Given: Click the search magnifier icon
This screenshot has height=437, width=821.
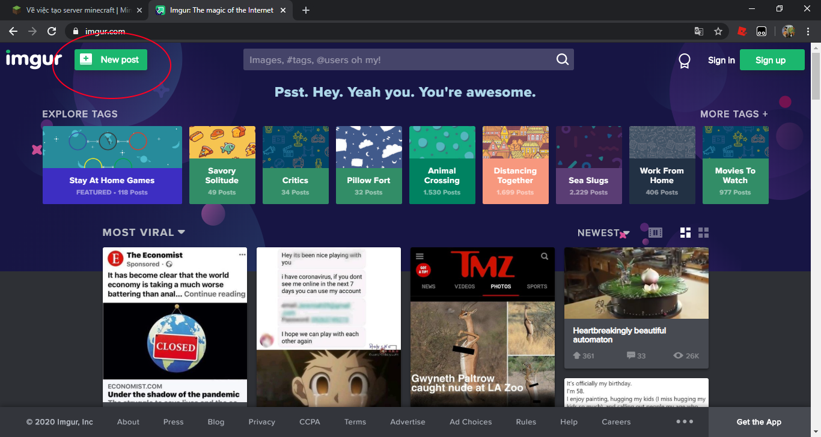Looking at the screenshot, I should (x=562, y=59).
